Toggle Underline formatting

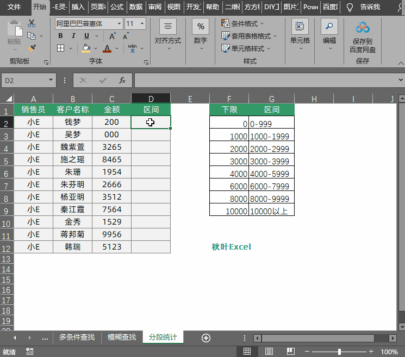coord(85,36)
